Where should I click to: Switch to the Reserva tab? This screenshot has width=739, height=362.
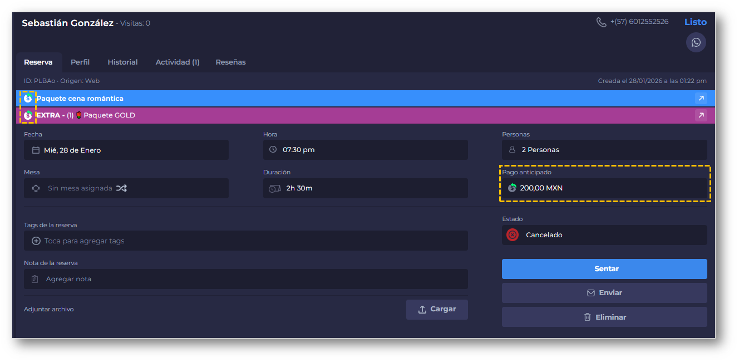[x=38, y=62]
